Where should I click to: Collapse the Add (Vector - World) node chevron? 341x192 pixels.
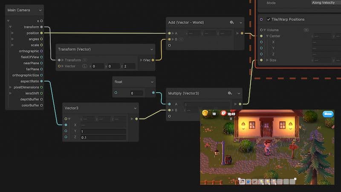[241, 23]
